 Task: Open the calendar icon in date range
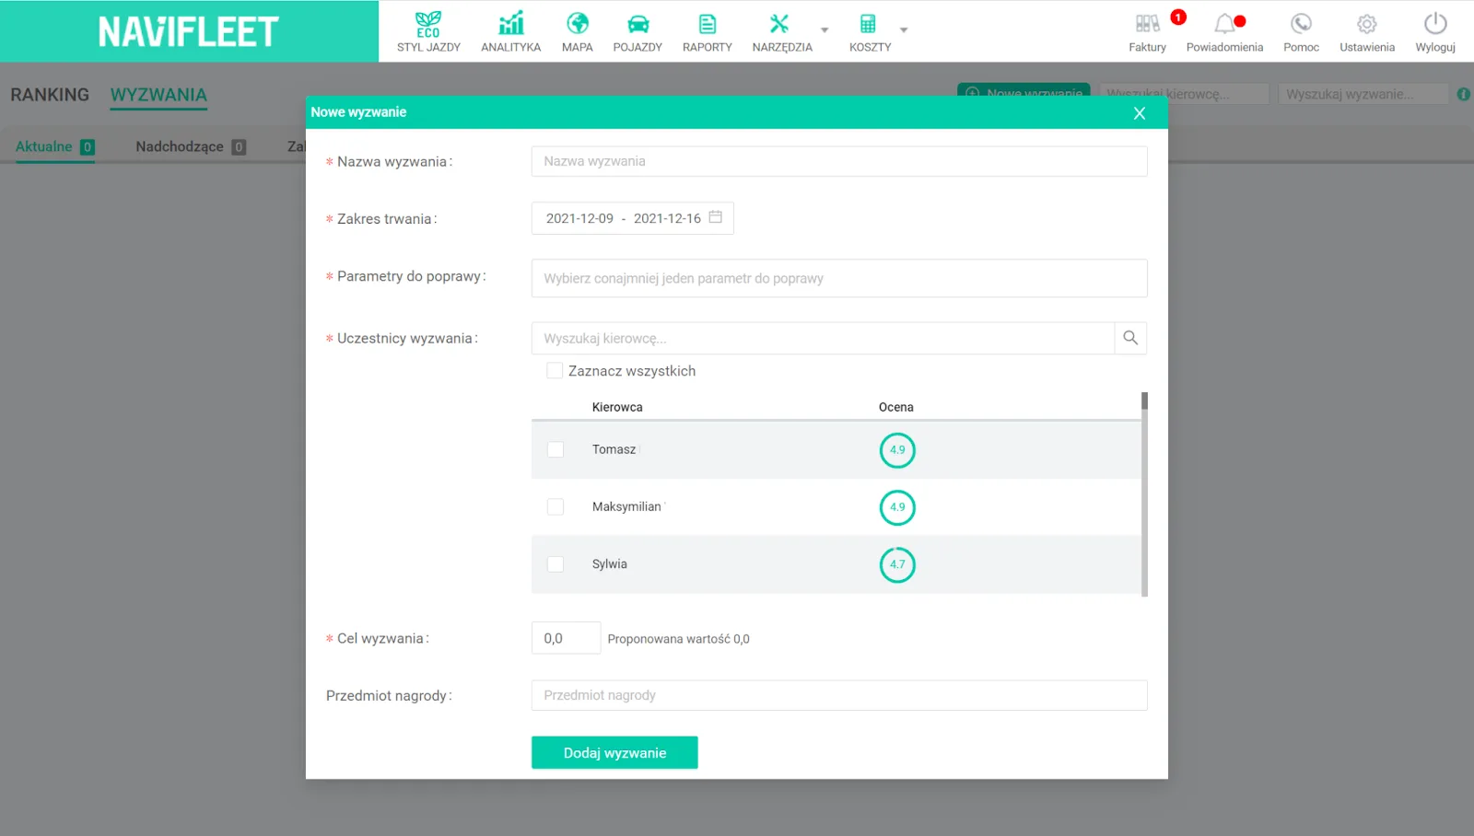(716, 217)
